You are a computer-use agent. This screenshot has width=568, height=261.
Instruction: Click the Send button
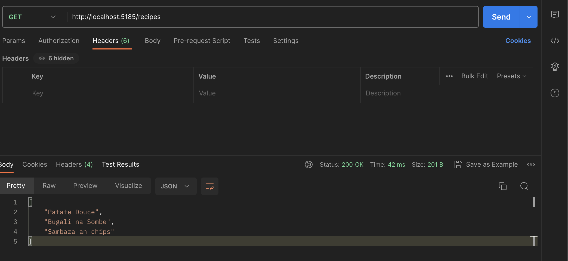point(501,17)
